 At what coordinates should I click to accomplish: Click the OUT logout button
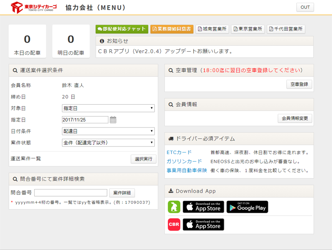pyautogui.click(x=305, y=7)
